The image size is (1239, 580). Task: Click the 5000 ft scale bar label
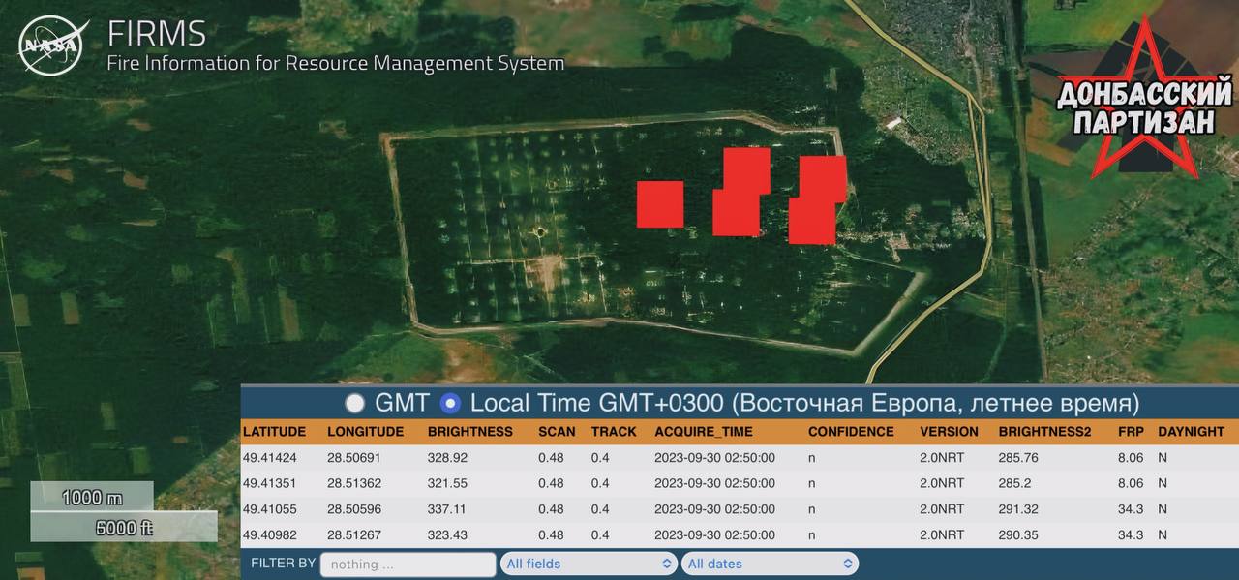(x=124, y=528)
